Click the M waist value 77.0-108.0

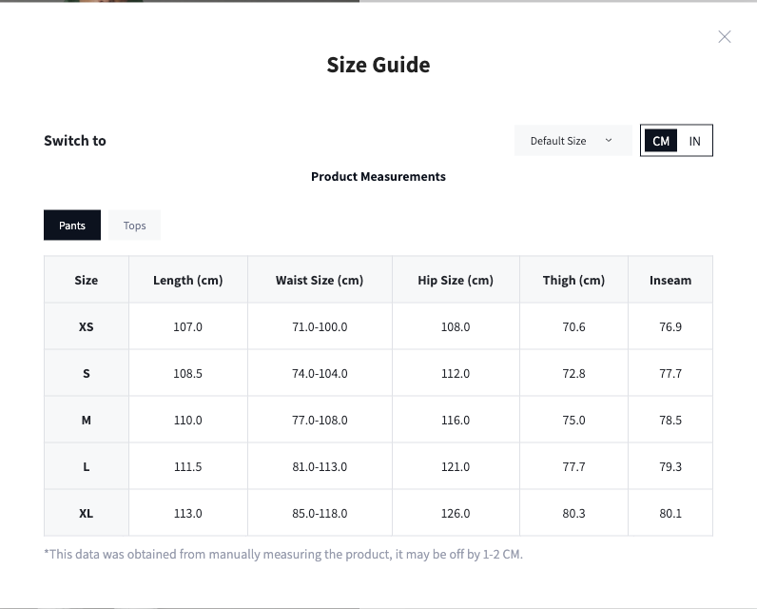[320, 420]
